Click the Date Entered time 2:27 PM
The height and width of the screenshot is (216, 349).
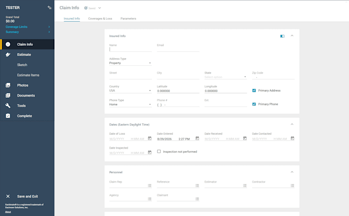click(x=184, y=139)
